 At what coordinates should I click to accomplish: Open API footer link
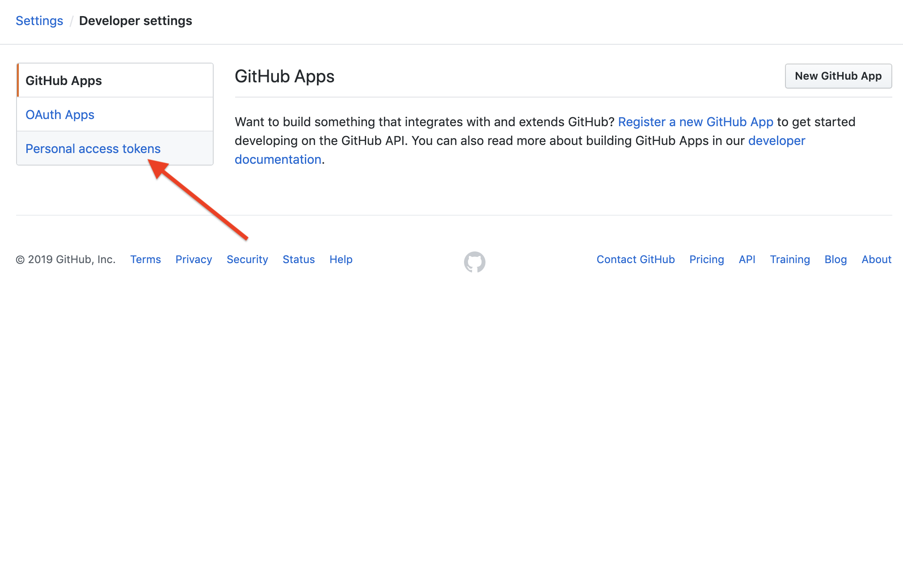tap(747, 260)
